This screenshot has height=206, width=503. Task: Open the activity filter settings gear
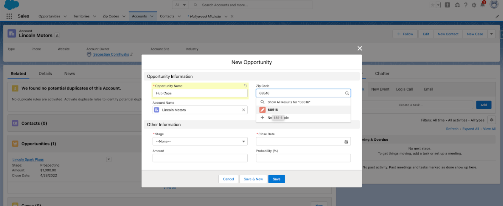(492, 120)
